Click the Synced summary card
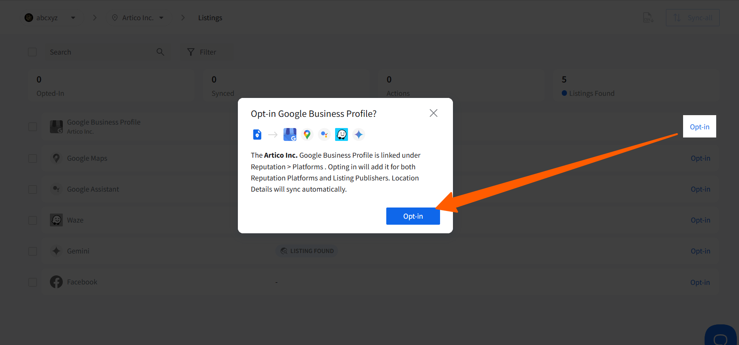 tap(286, 86)
